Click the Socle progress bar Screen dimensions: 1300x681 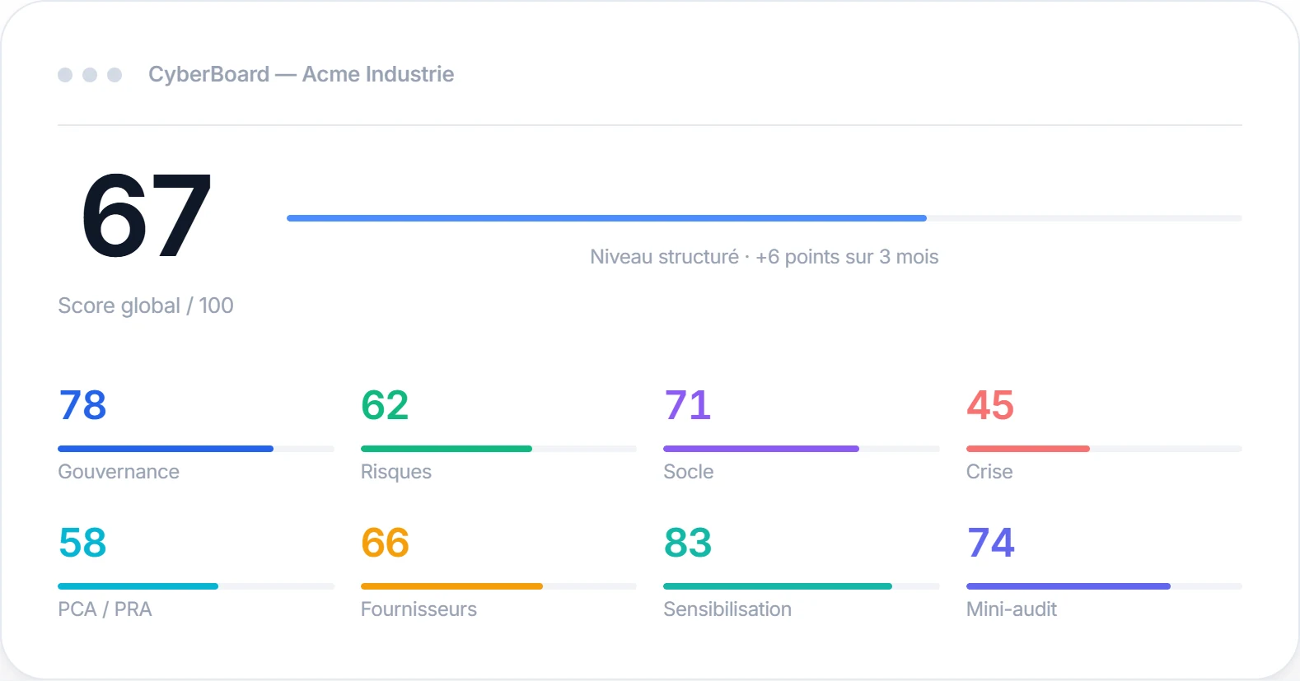(802, 449)
